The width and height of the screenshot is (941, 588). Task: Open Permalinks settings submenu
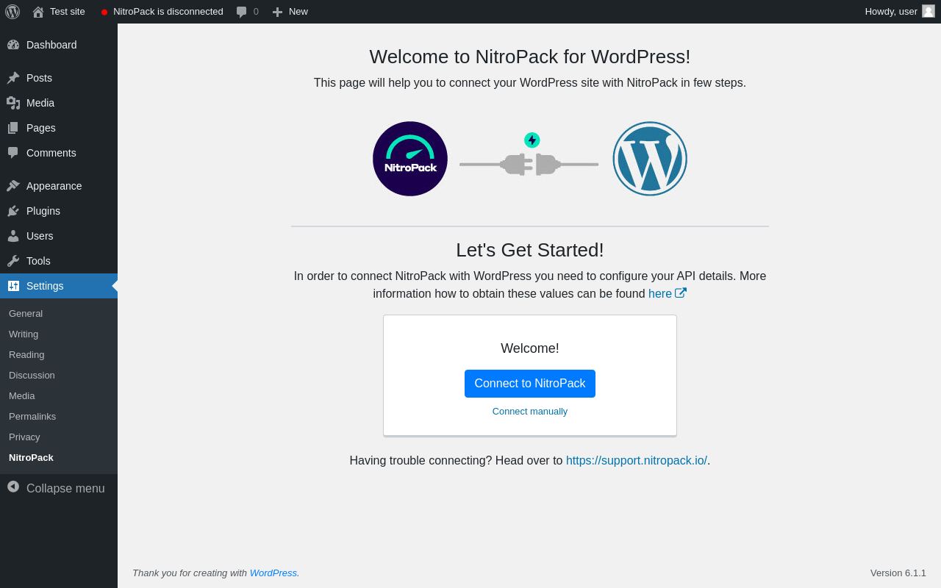click(x=59, y=416)
